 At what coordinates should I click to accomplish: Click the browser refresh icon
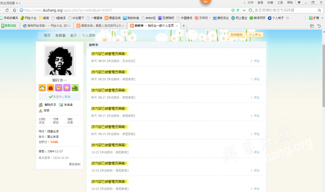click(x=7, y=10)
